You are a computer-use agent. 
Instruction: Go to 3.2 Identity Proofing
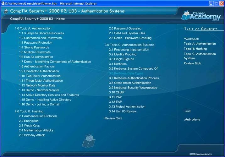[123, 54]
